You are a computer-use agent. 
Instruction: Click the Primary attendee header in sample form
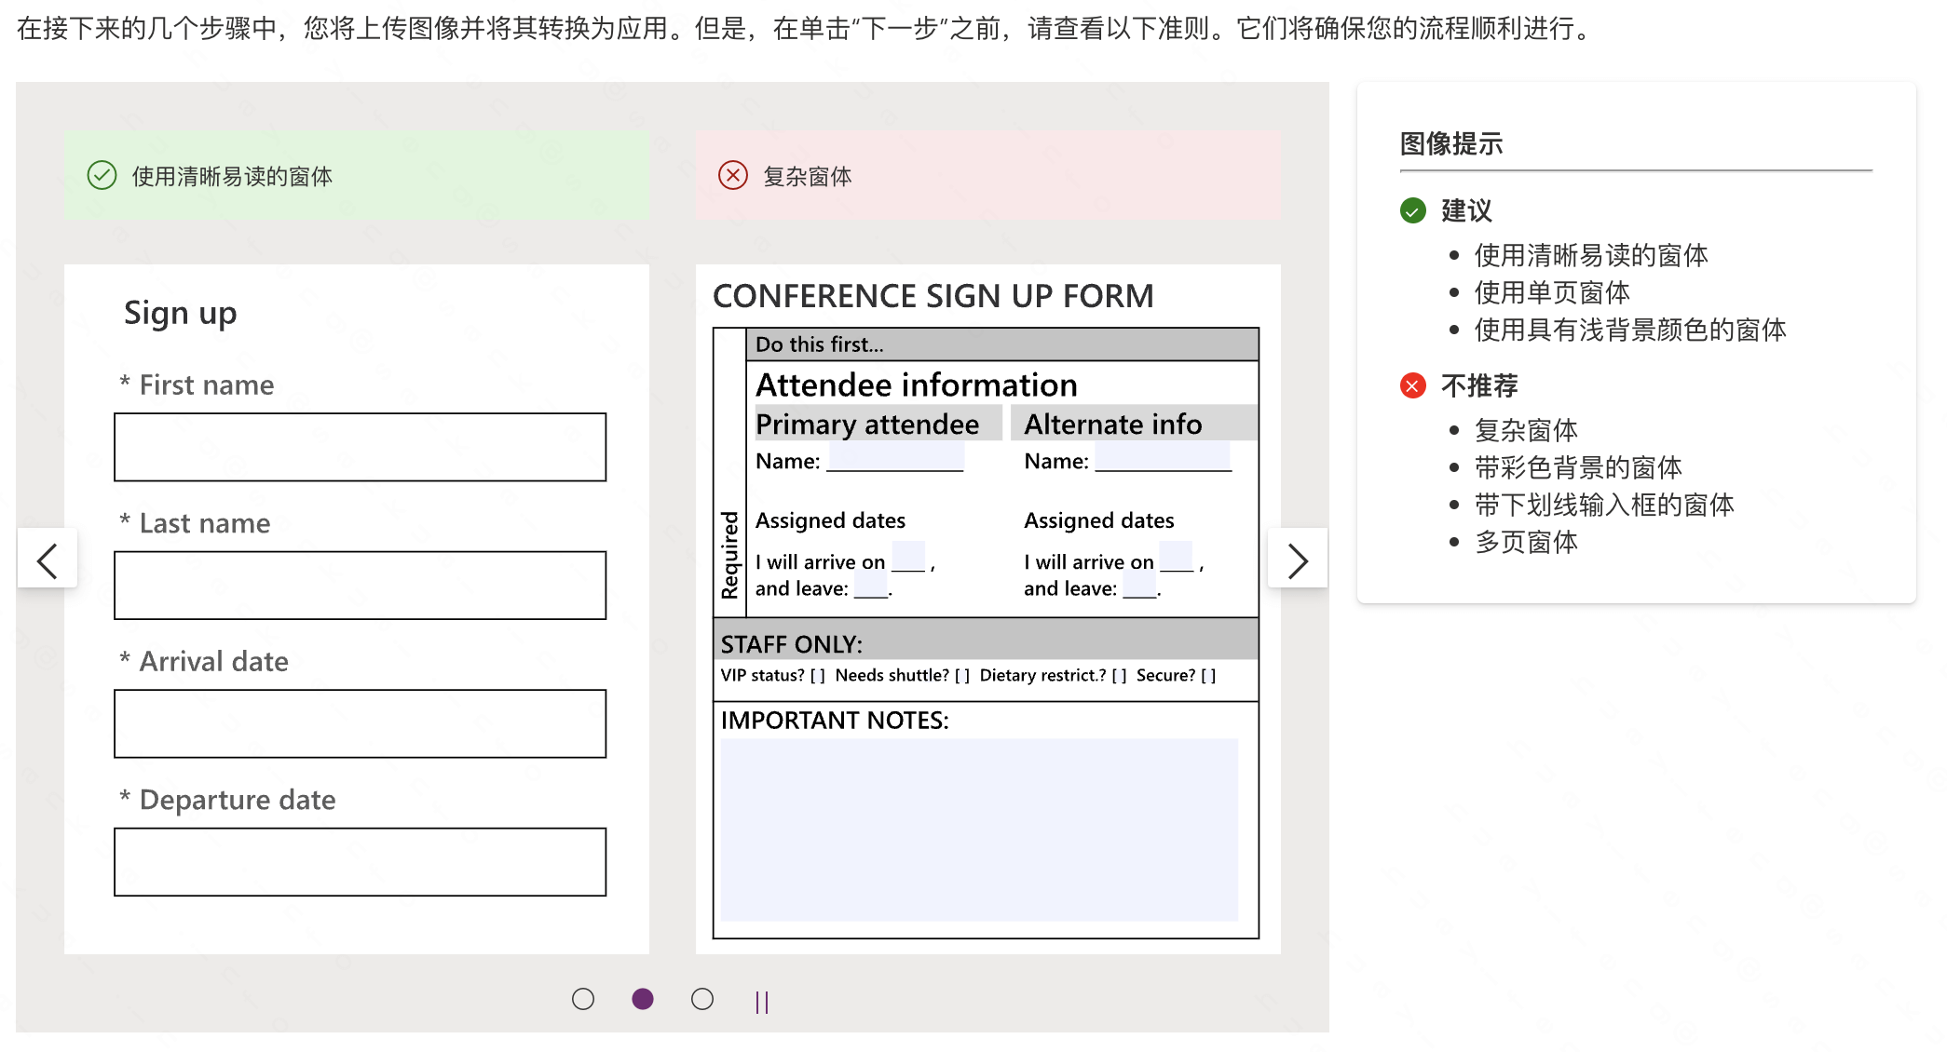[x=867, y=425]
